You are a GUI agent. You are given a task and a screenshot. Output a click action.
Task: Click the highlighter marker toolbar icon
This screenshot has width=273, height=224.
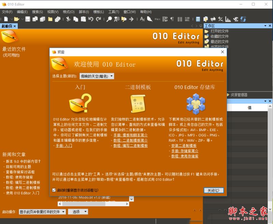pos(149,19)
